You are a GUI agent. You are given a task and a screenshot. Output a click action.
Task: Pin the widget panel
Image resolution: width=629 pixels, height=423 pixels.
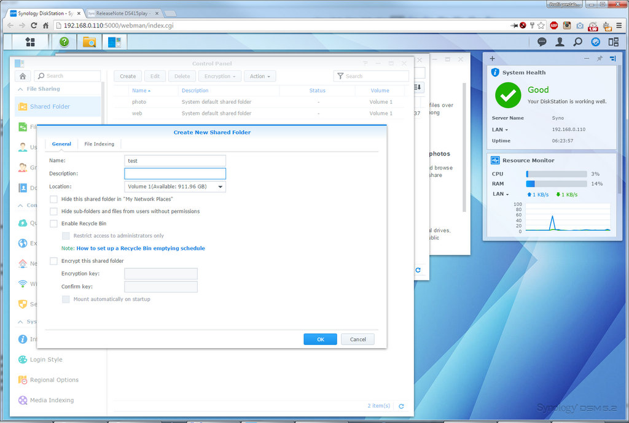point(600,58)
